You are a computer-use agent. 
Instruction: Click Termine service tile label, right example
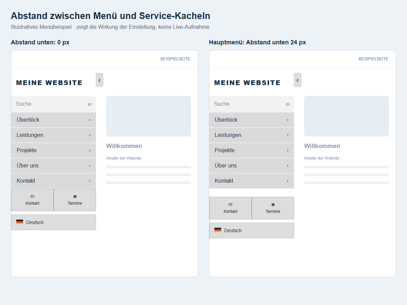[x=273, y=211]
